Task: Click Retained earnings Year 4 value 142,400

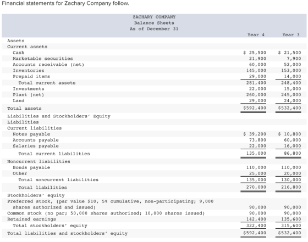Action: [x=256, y=219]
